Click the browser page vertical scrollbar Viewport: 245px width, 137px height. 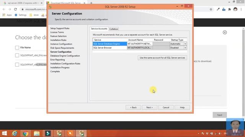tap(243, 73)
